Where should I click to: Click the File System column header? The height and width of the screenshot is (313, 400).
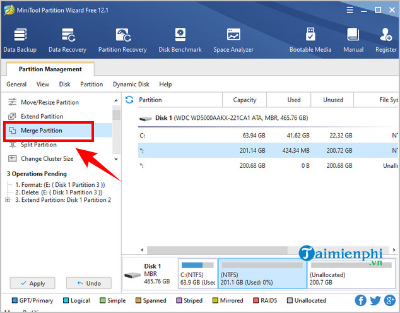tap(376, 100)
